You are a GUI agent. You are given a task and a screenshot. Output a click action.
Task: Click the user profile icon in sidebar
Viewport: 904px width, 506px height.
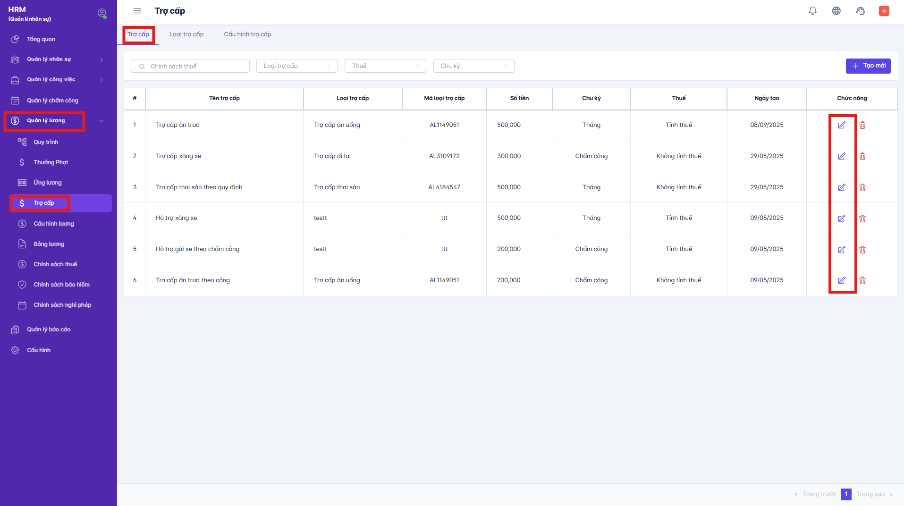tap(101, 13)
